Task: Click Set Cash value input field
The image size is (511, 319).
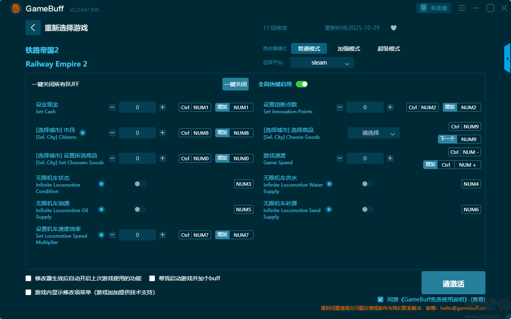Action: pyautogui.click(x=137, y=107)
